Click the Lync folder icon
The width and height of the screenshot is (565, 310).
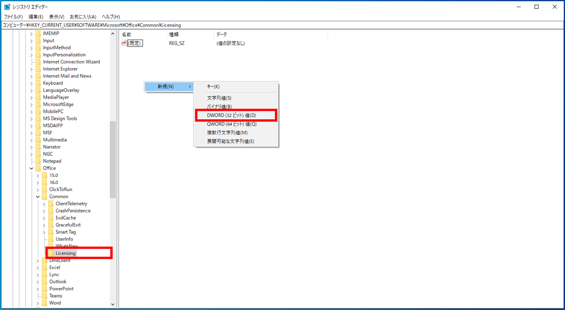44,274
